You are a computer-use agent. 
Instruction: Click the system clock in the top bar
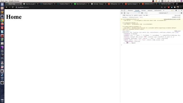click(175, 1)
